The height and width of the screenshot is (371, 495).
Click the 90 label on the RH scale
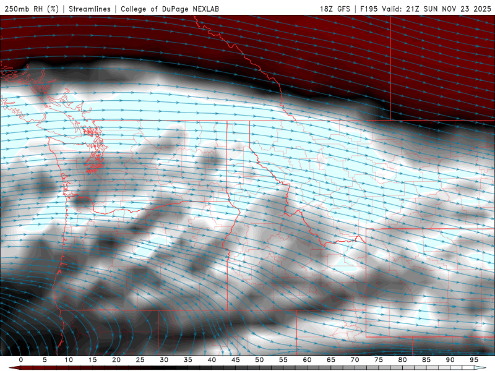point(450,360)
